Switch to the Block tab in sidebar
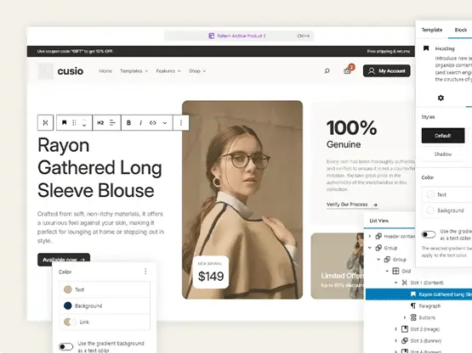472x353 pixels. (x=461, y=30)
